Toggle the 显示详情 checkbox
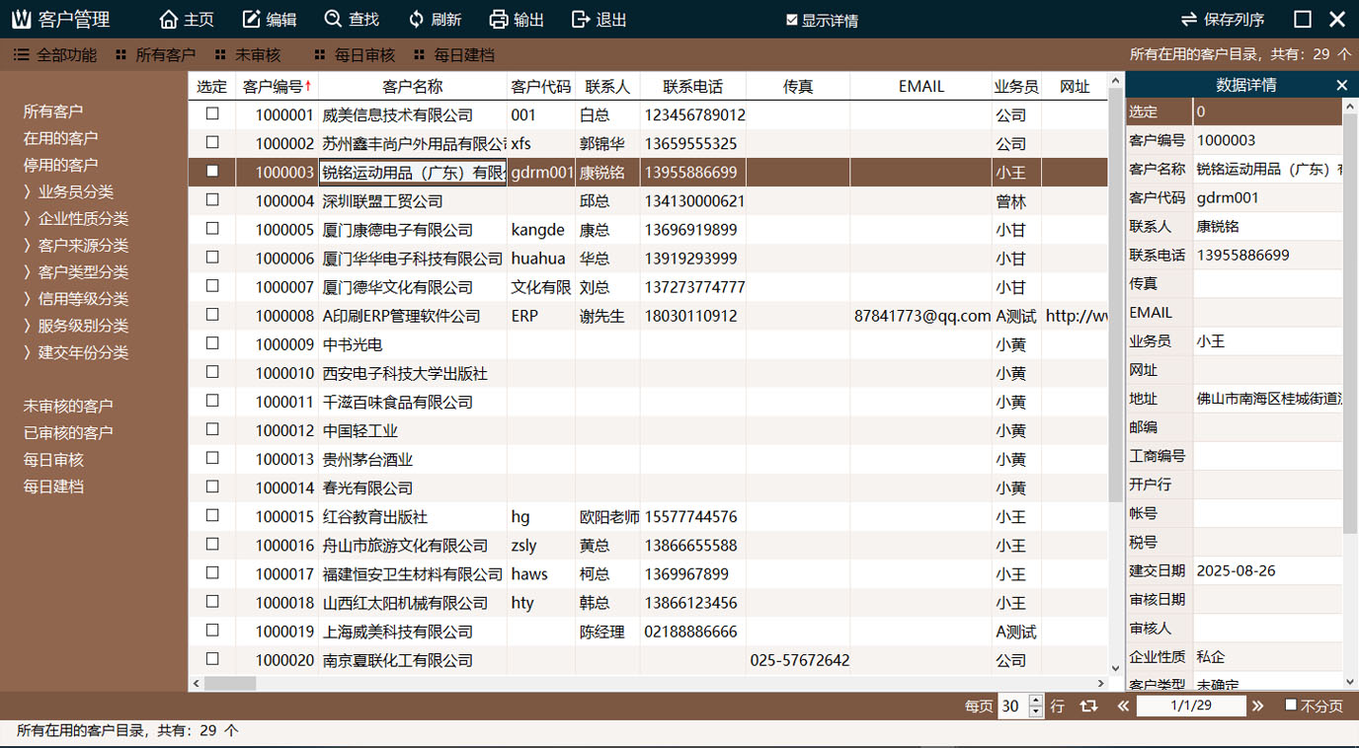 [791, 20]
